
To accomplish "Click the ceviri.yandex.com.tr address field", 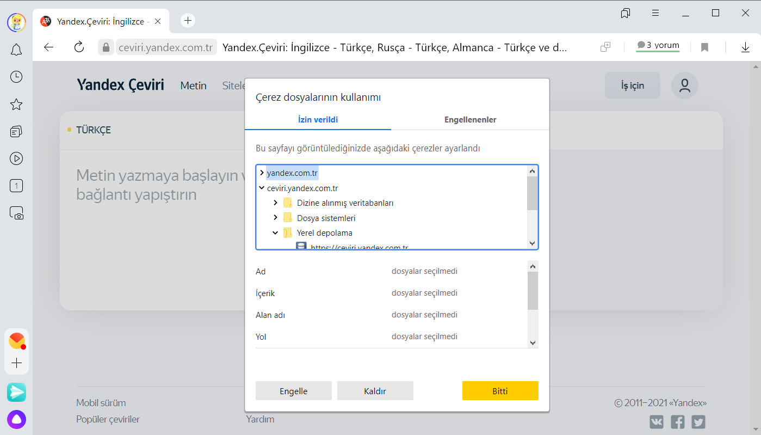I will [x=166, y=47].
